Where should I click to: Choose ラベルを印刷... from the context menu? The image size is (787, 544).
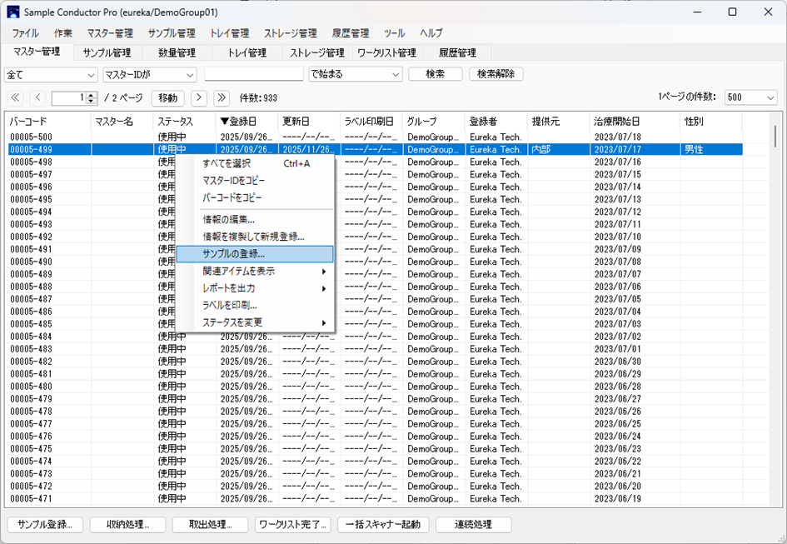(x=230, y=305)
